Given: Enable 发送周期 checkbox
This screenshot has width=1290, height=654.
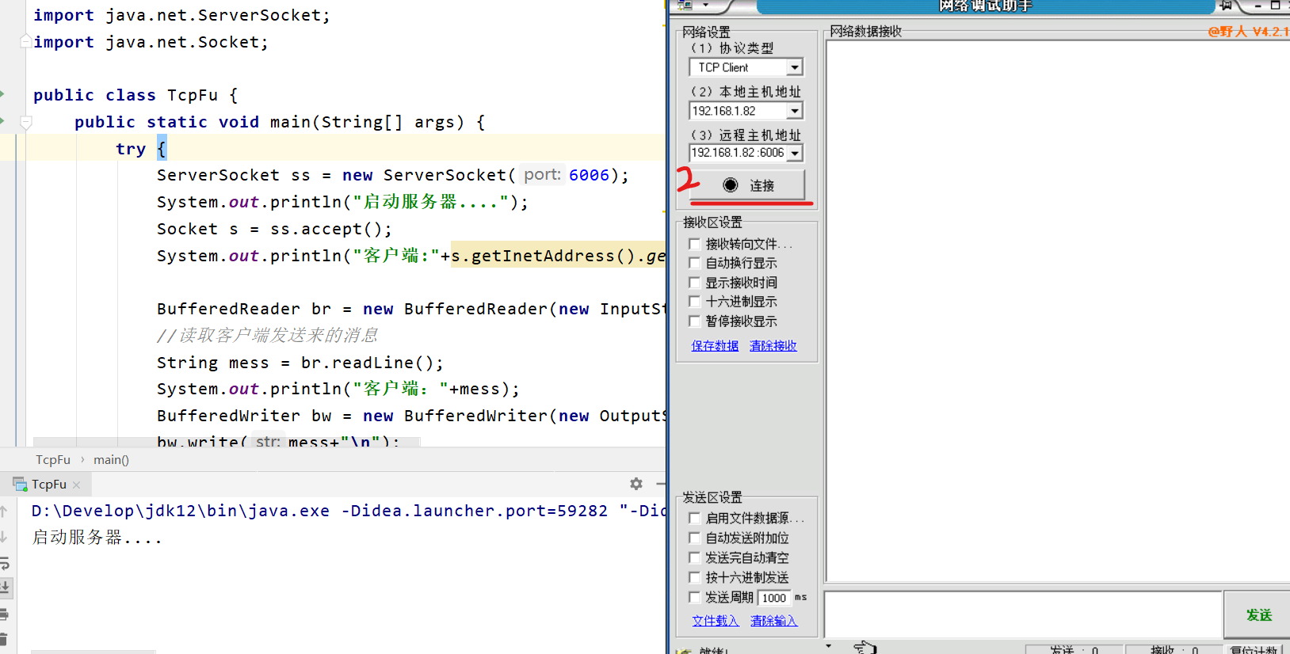Looking at the screenshot, I should pyautogui.click(x=695, y=597).
